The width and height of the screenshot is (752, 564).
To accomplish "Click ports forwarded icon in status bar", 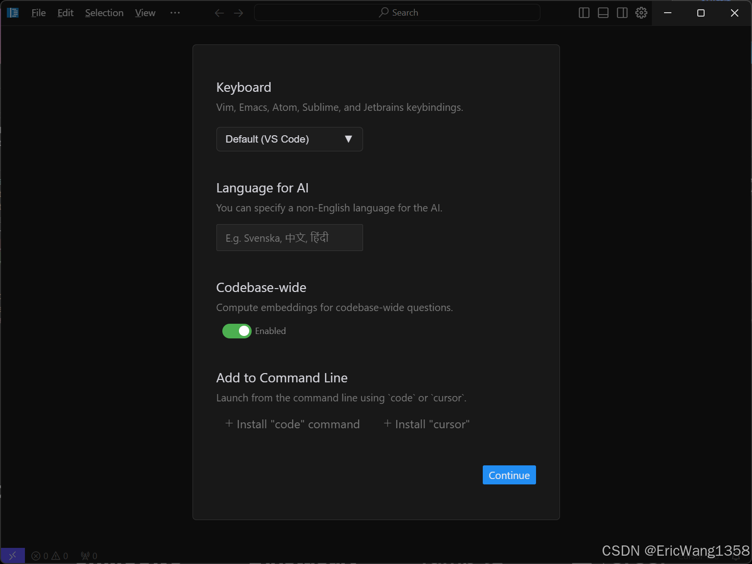I will pos(89,556).
